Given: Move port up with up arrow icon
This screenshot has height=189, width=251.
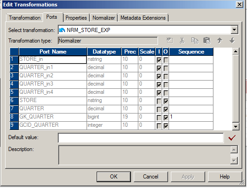Looking at the screenshot, I should pyautogui.click(x=220, y=41).
